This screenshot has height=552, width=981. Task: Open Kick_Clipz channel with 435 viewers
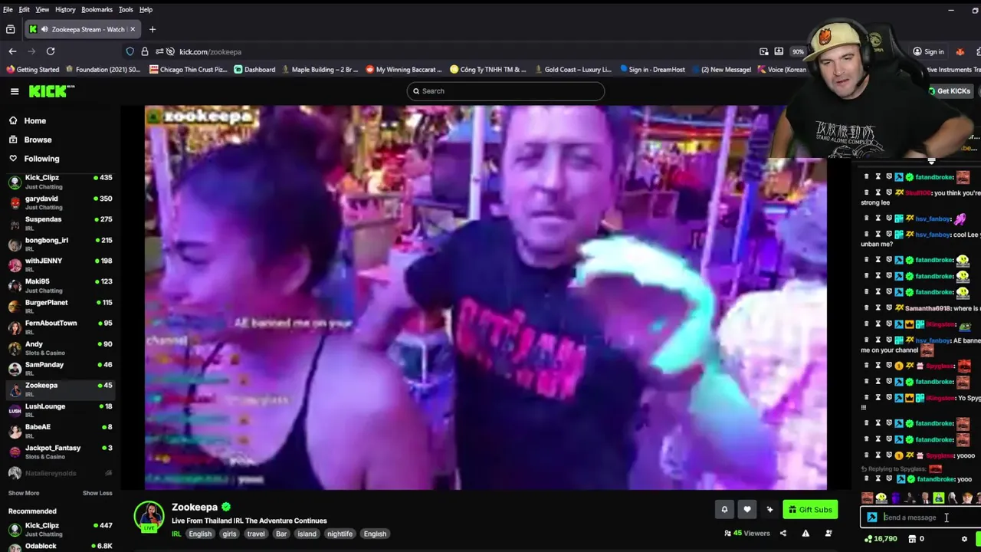point(60,182)
